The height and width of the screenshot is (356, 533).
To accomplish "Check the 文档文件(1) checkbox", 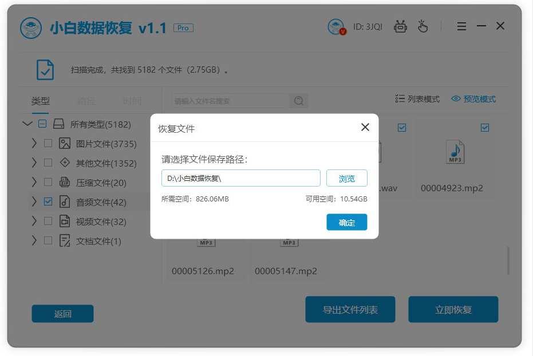I will (x=48, y=240).
